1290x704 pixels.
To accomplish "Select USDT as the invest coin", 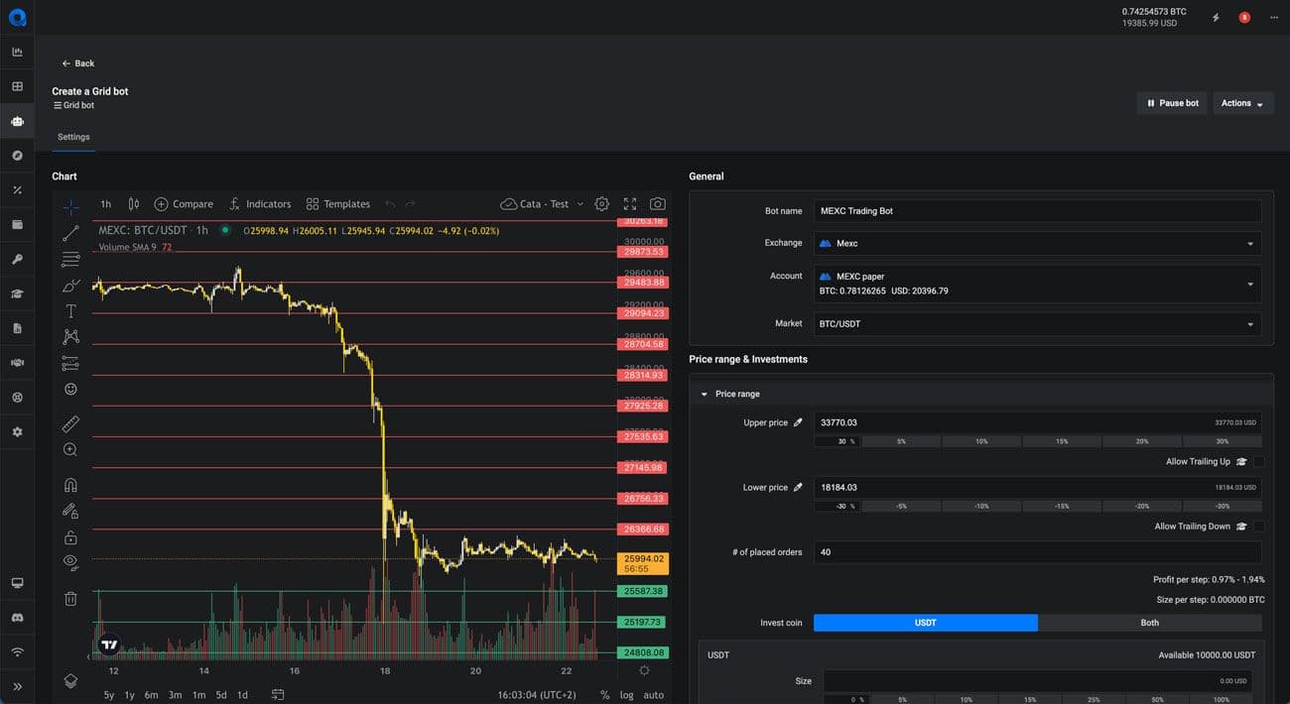I will (x=926, y=623).
